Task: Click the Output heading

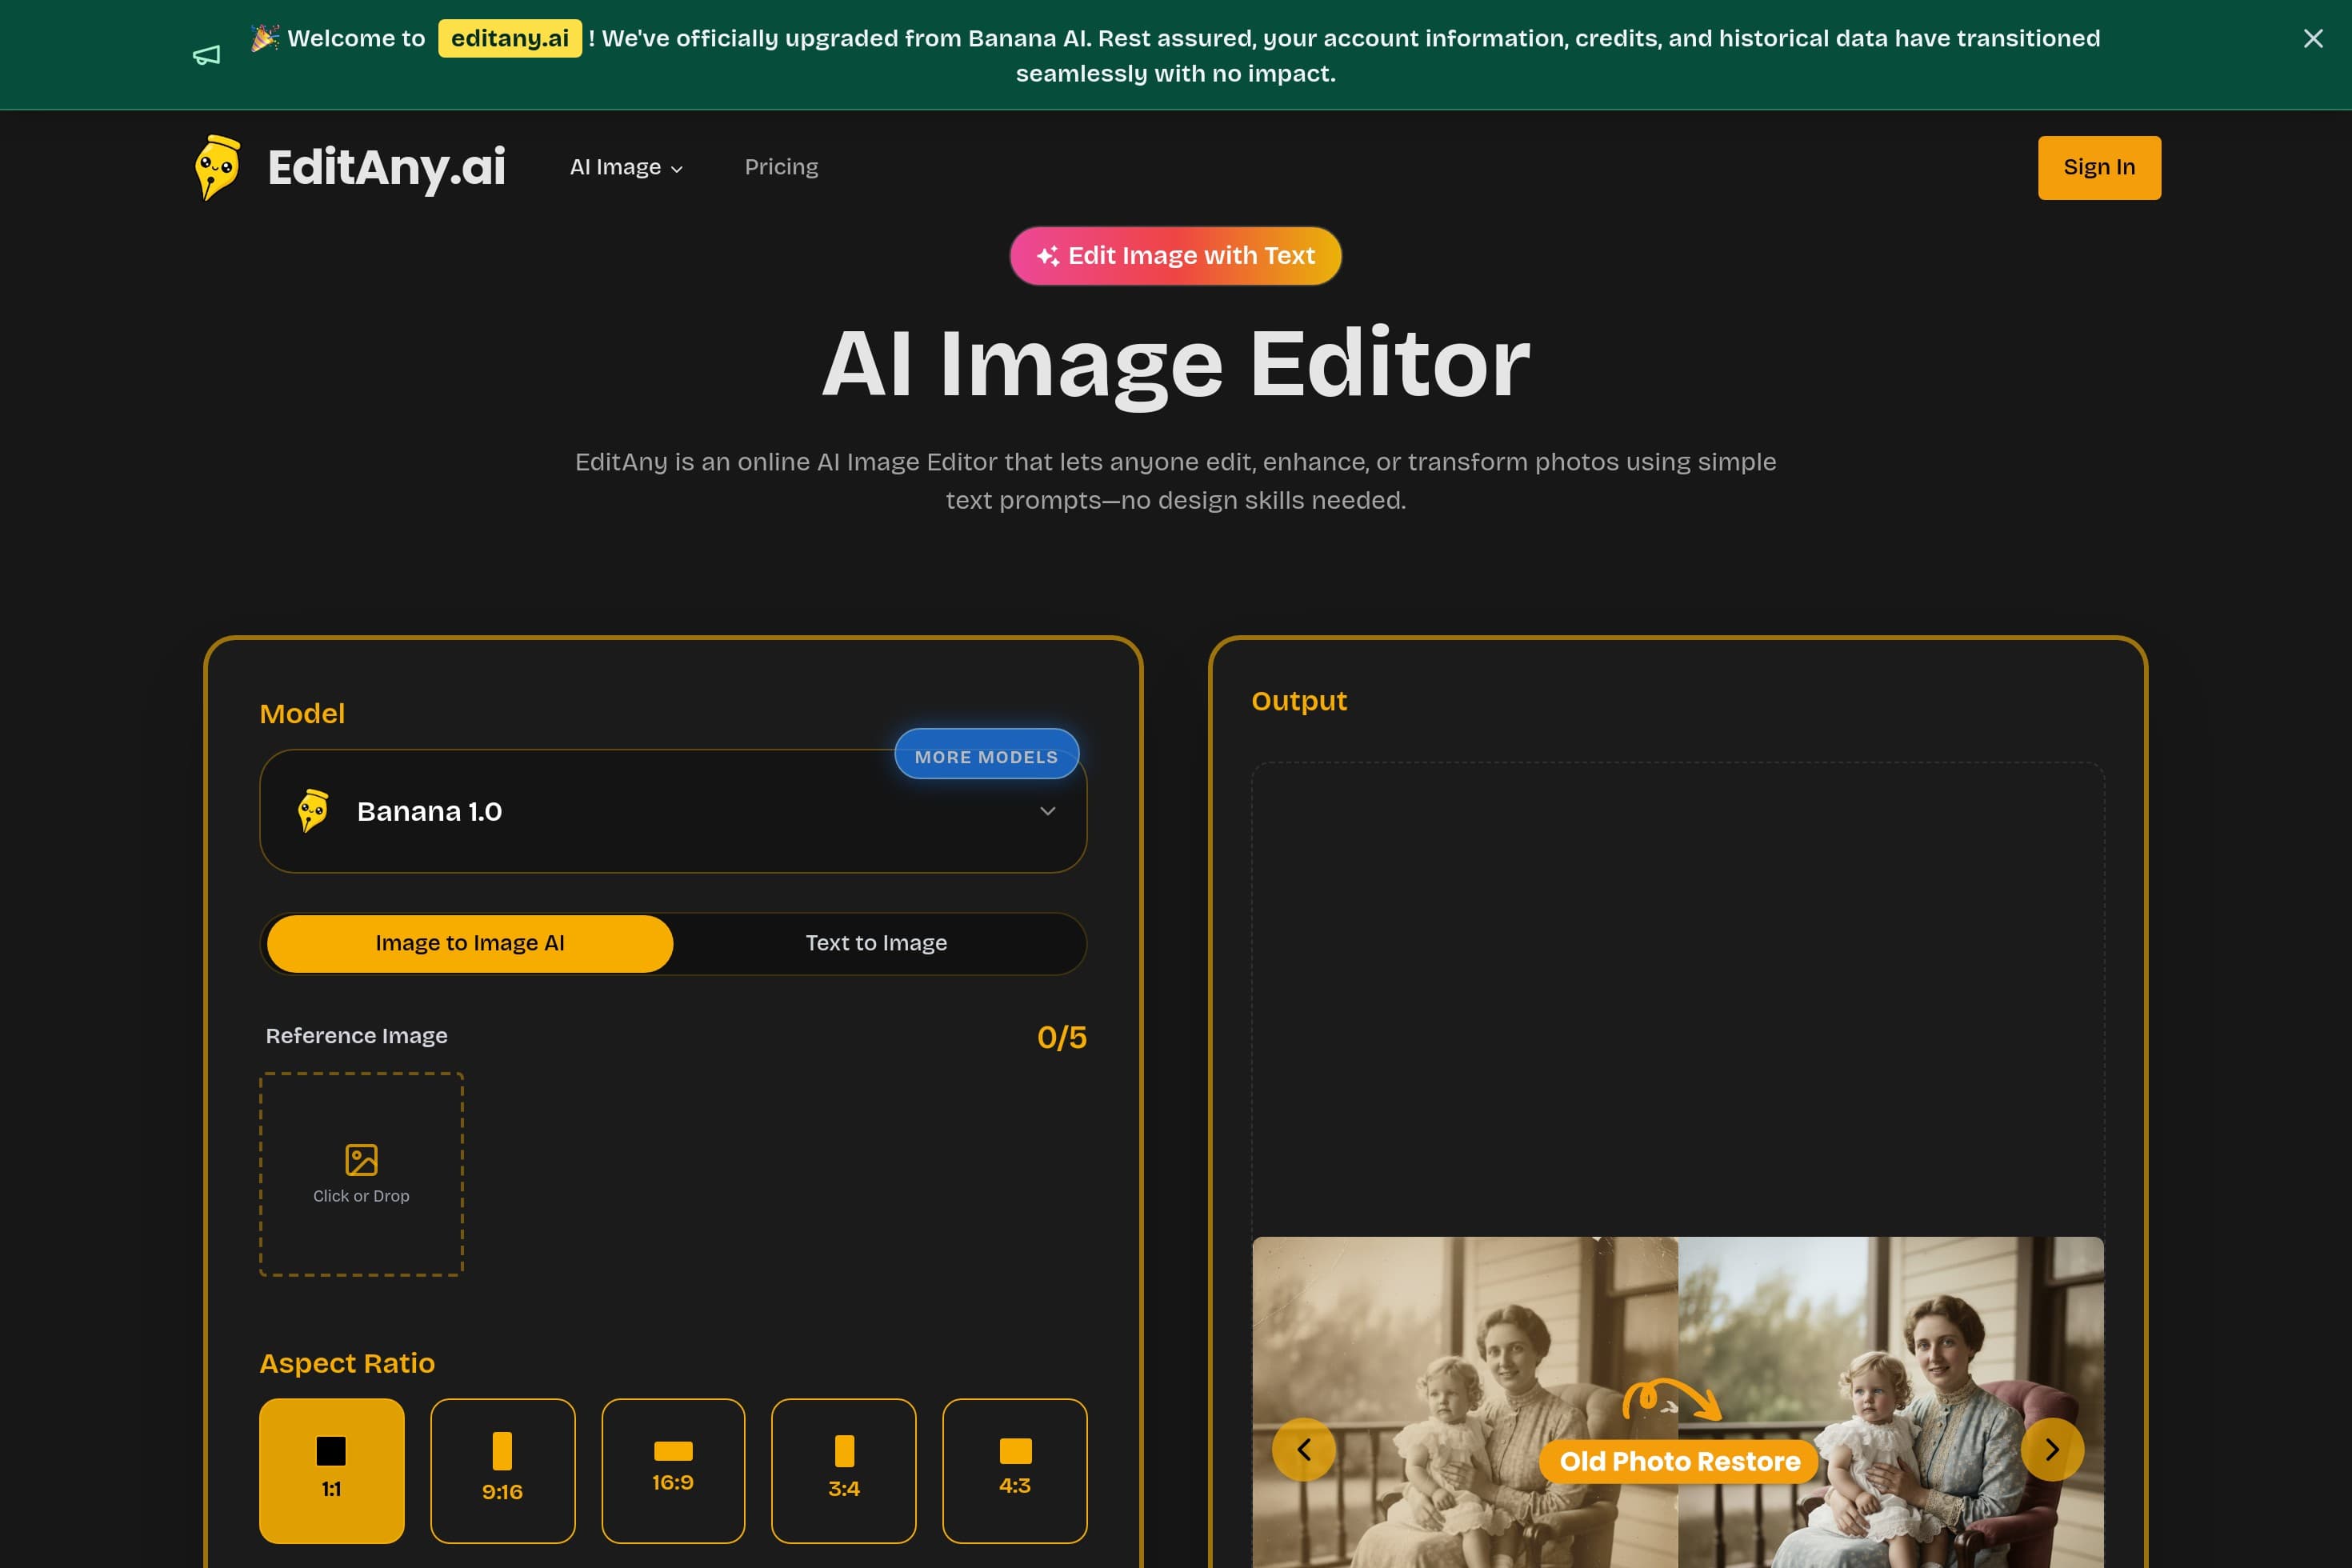Action: point(1299,701)
